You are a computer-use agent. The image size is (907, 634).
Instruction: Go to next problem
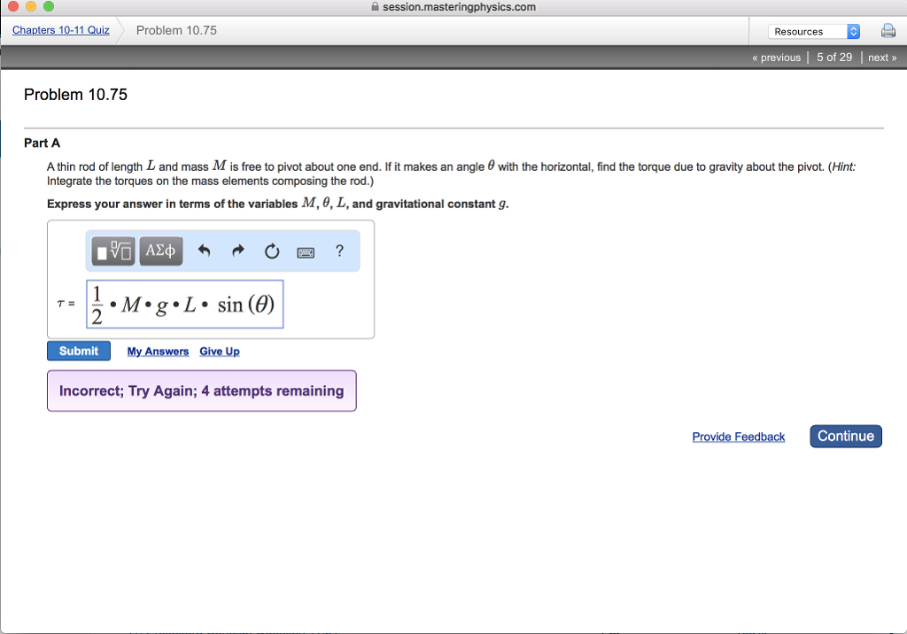882,58
